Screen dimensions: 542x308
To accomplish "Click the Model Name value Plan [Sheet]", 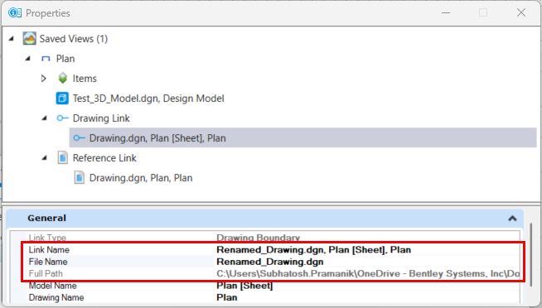I will (244, 286).
